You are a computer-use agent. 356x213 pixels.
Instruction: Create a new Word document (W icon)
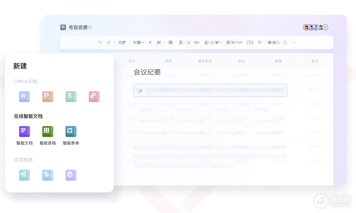coord(24,97)
